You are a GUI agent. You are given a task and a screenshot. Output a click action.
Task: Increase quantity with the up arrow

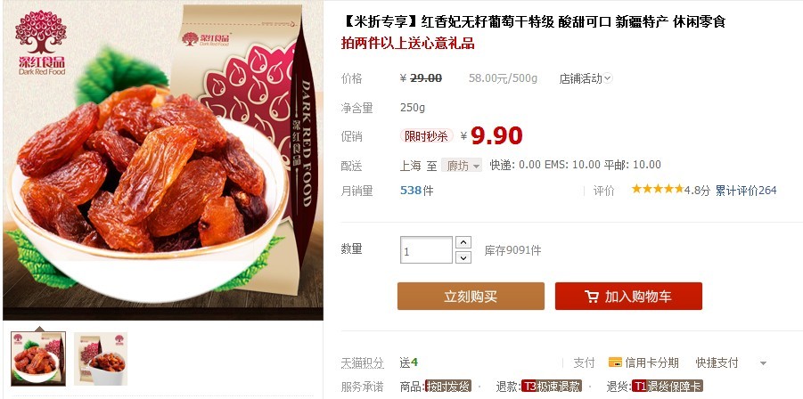point(463,242)
